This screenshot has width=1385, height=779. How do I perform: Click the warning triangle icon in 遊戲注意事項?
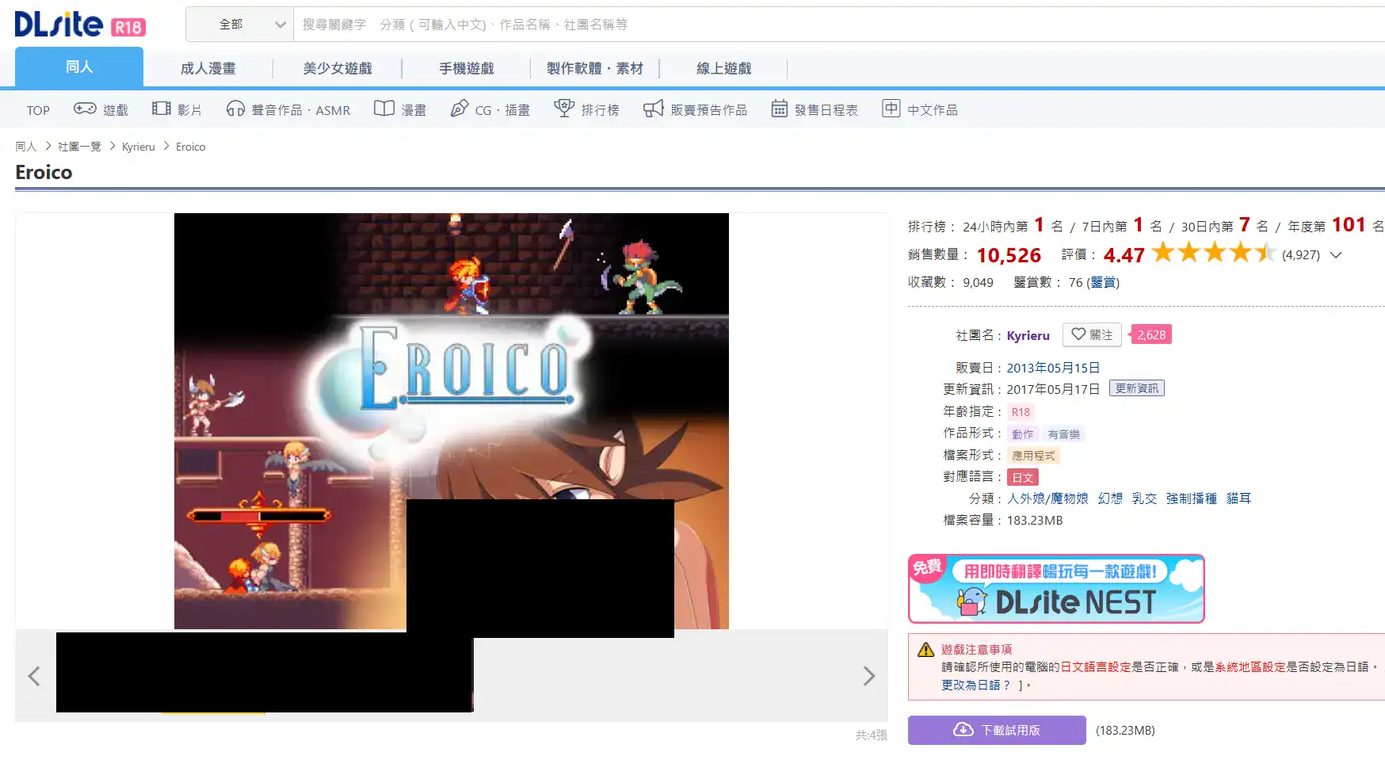(925, 650)
